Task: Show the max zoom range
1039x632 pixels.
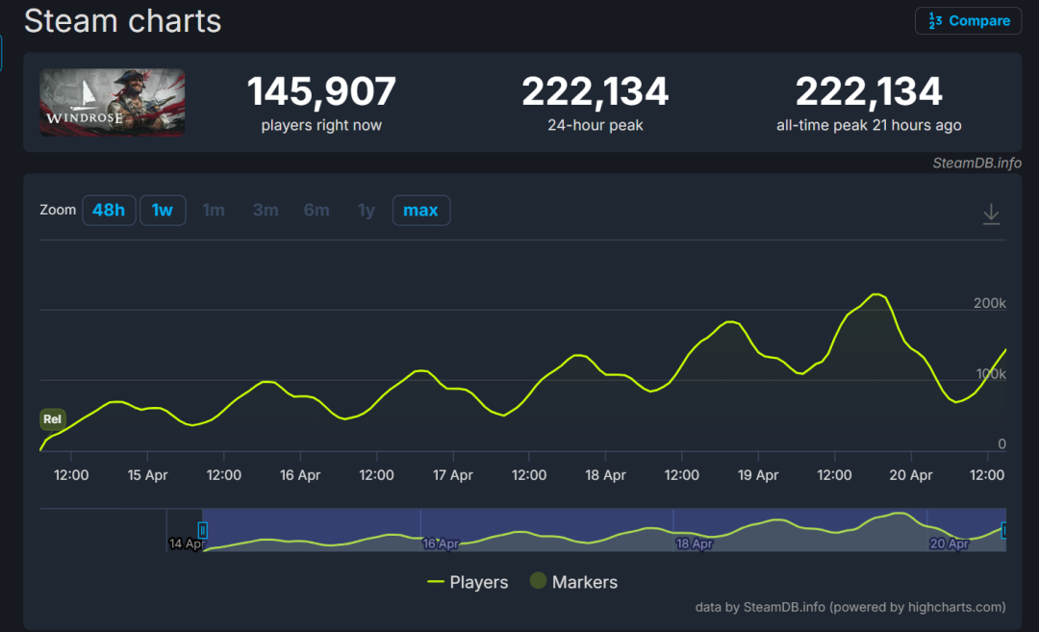Action: [420, 210]
